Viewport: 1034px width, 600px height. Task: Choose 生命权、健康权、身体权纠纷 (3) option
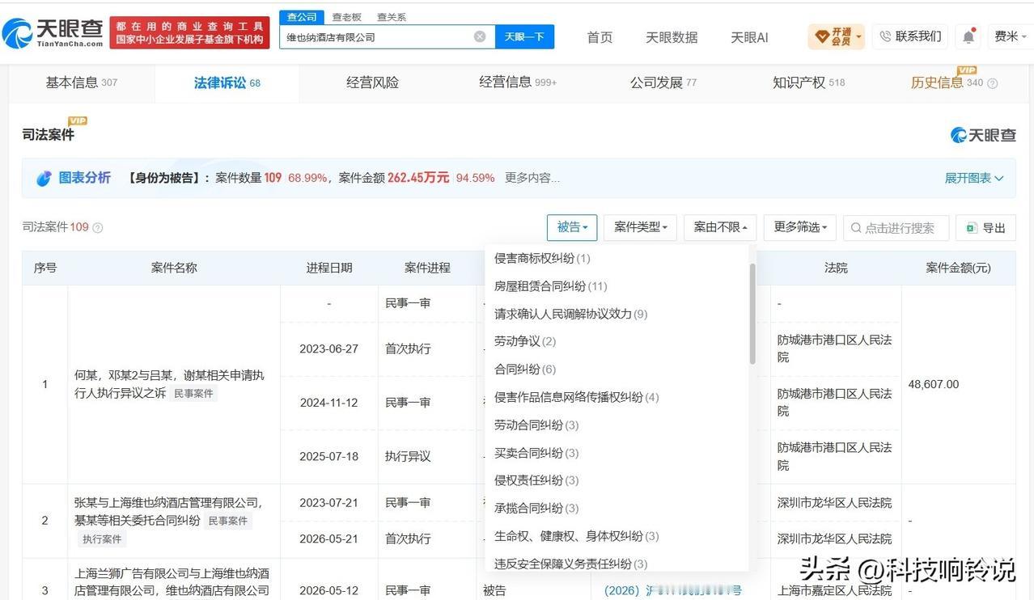pyautogui.click(x=576, y=536)
